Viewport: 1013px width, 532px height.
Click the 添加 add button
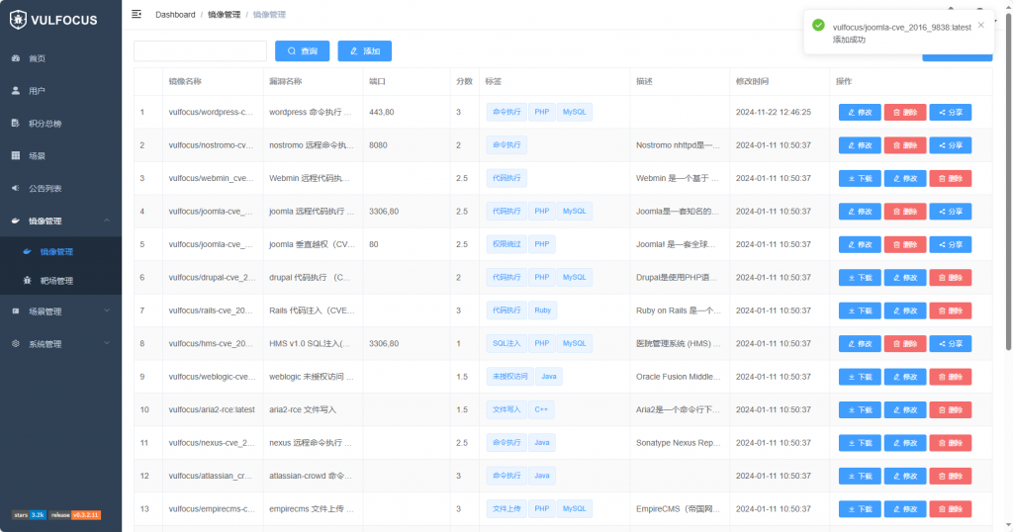pos(364,50)
